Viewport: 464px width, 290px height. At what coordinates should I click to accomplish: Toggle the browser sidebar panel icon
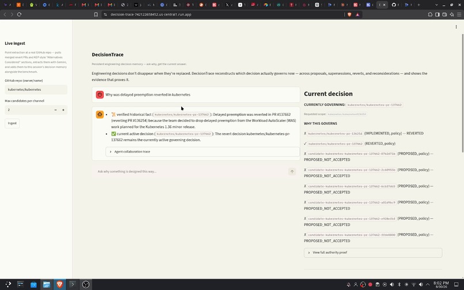[437, 14]
